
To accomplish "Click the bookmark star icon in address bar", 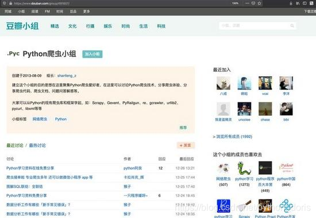I will 259,3.
